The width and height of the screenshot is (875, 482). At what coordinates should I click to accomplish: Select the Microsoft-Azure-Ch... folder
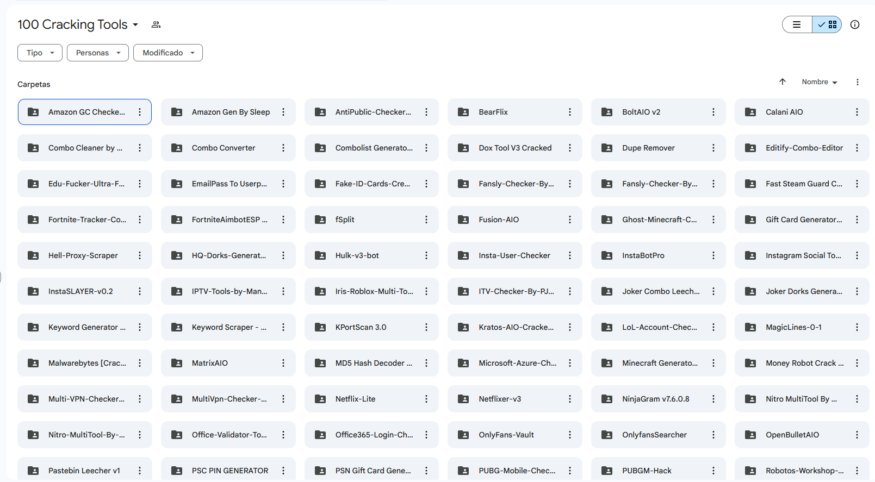point(515,363)
